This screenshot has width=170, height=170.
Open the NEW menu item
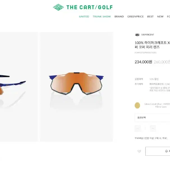pos(160,17)
